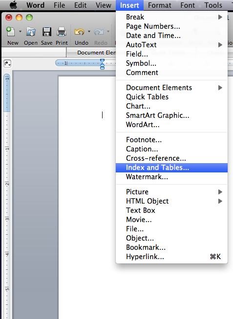This screenshot has height=319, width=233.
Task: Open the Format menu
Action: point(160,5)
